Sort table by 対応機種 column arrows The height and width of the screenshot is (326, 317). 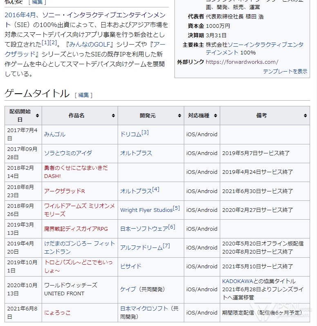(x=215, y=116)
